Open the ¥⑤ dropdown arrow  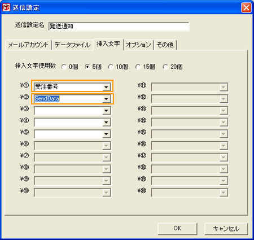[106, 134]
